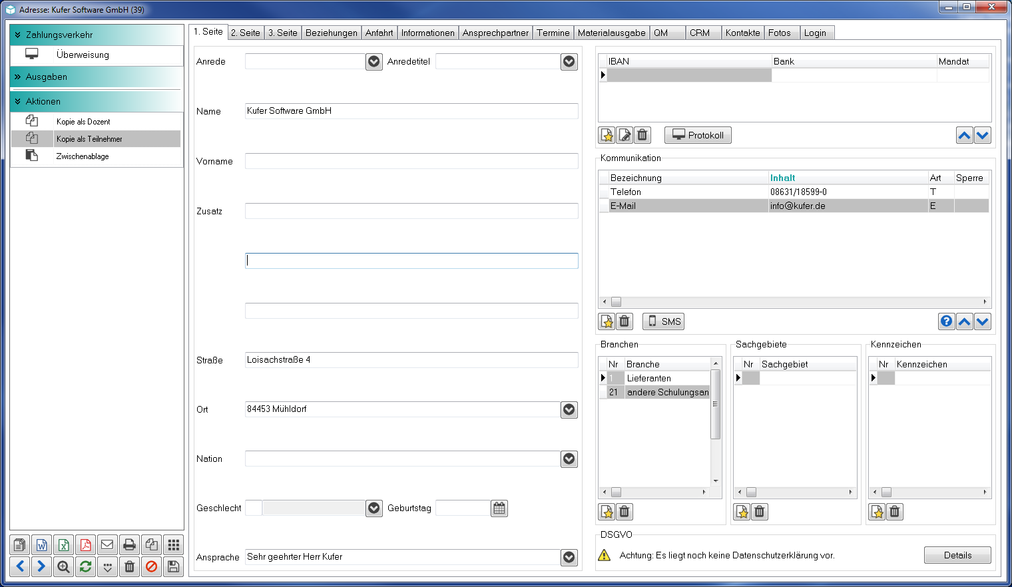The image size is (1012, 587).
Task: Click the SMS button
Action: (664, 321)
